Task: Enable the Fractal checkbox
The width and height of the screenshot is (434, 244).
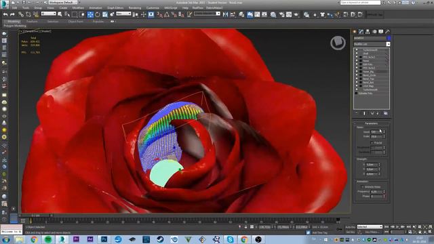Action: point(372,143)
